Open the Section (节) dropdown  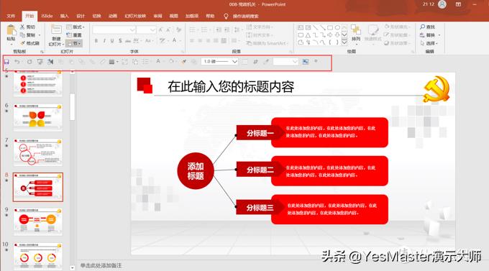coord(73,43)
